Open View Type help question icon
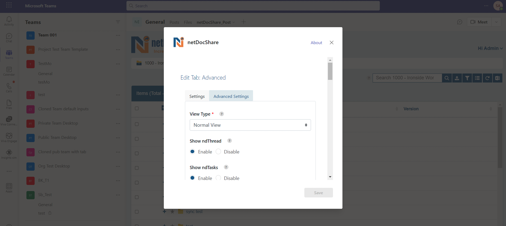Image resolution: width=506 pixels, height=226 pixels. pos(222,114)
